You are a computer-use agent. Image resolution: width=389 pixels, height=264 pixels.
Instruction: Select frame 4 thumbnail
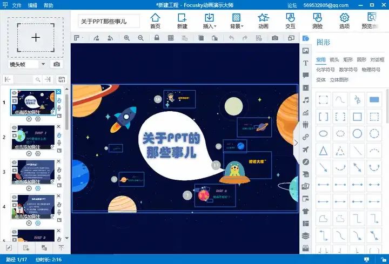(x=33, y=207)
